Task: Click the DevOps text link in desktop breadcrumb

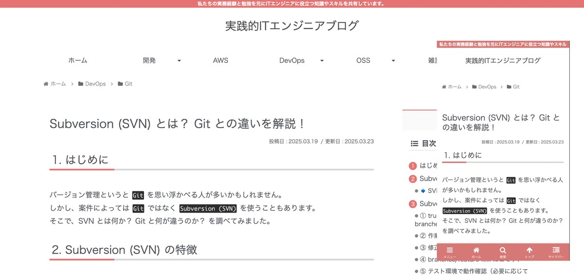Action: point(95,84)
